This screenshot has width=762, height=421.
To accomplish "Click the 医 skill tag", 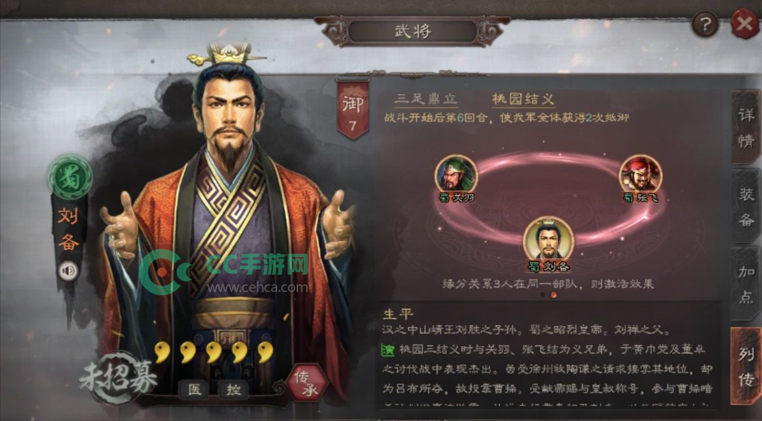I will pyautogui.click(x=194, y=389).
